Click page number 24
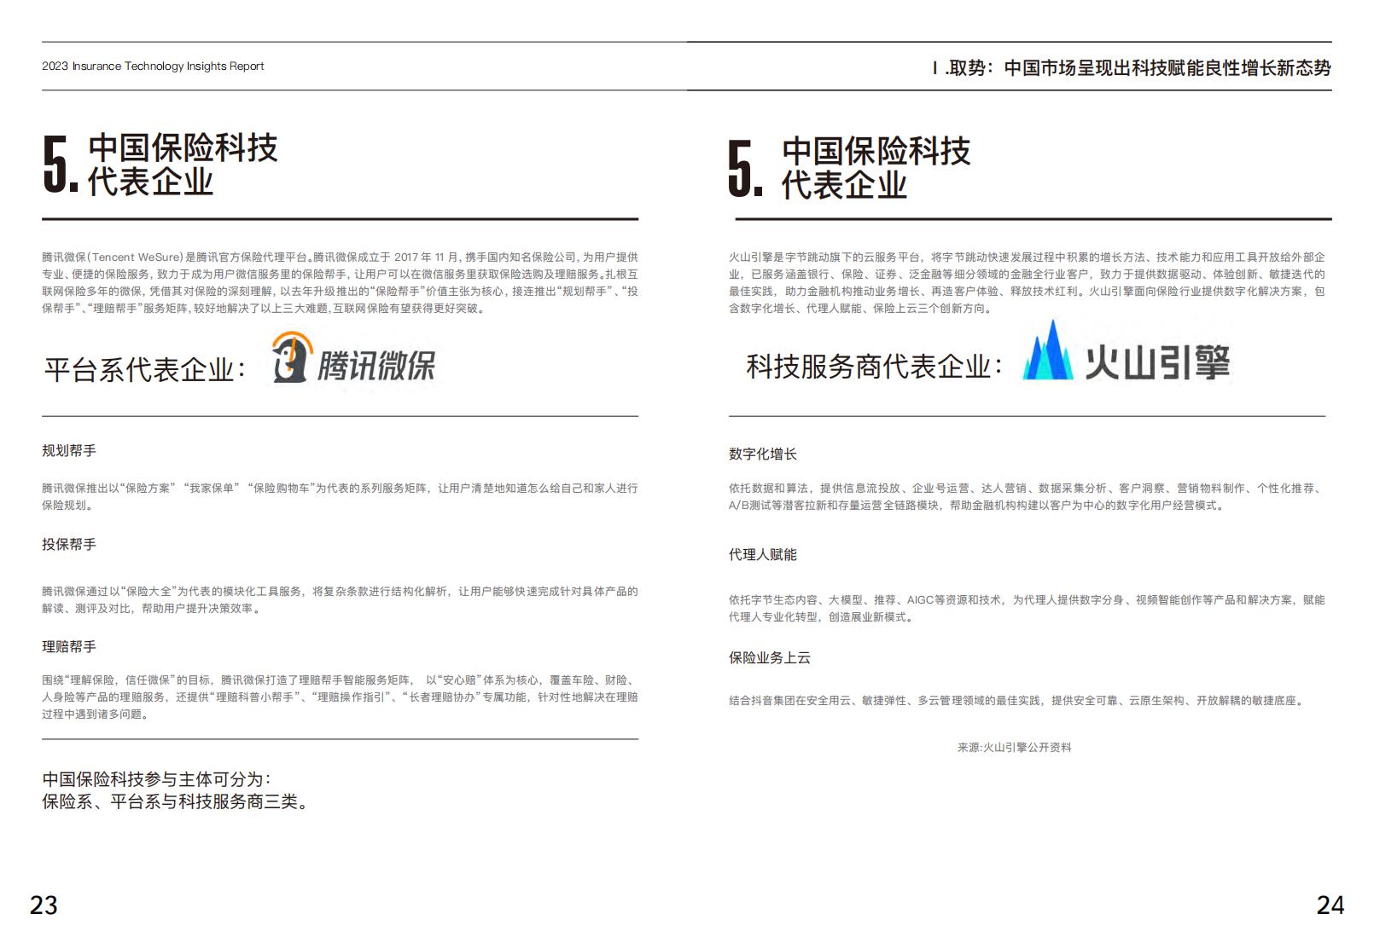The image size is (1374, 937). click(x=1330, y=905)
